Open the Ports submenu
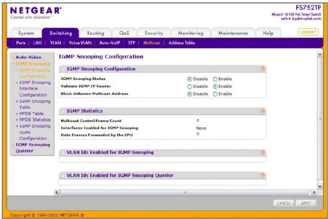328x219 pixels. (21, 43)
